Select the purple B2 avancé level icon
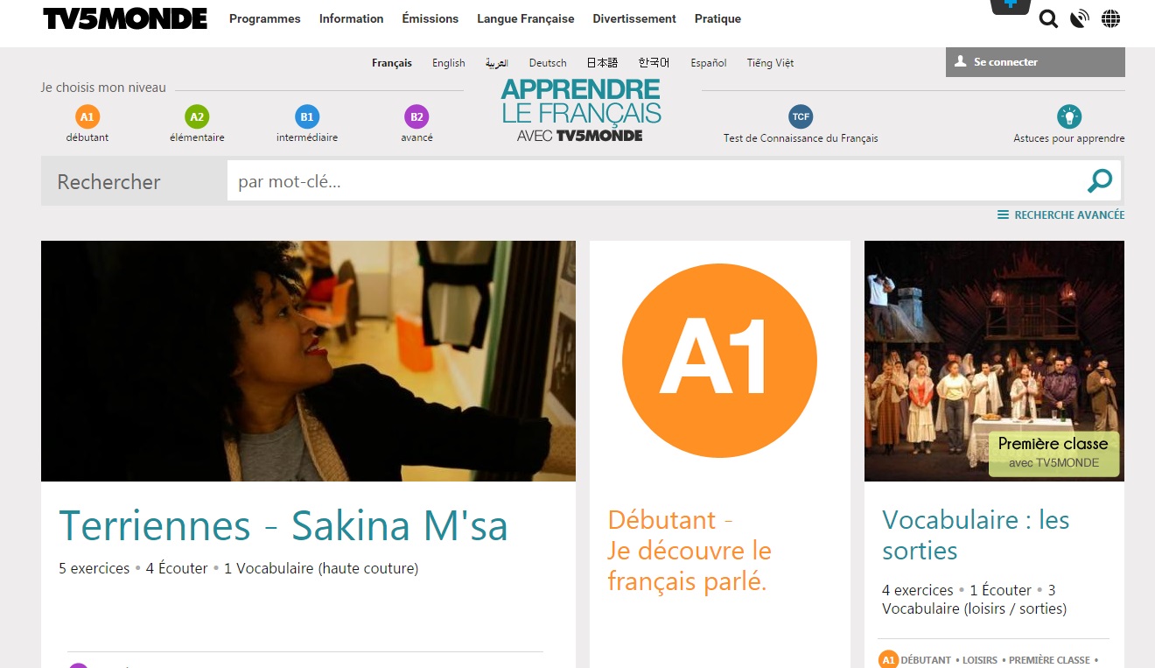The width and height of the screenshot is (1155, 668). (x=416, y=116)
